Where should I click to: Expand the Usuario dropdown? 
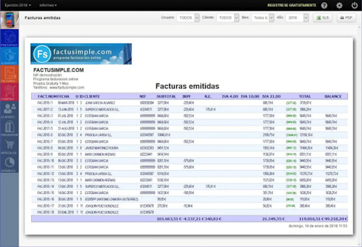(x=188, y=18)
